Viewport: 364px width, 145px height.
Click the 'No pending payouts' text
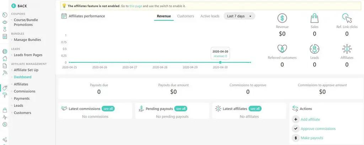tap(172, 117)
